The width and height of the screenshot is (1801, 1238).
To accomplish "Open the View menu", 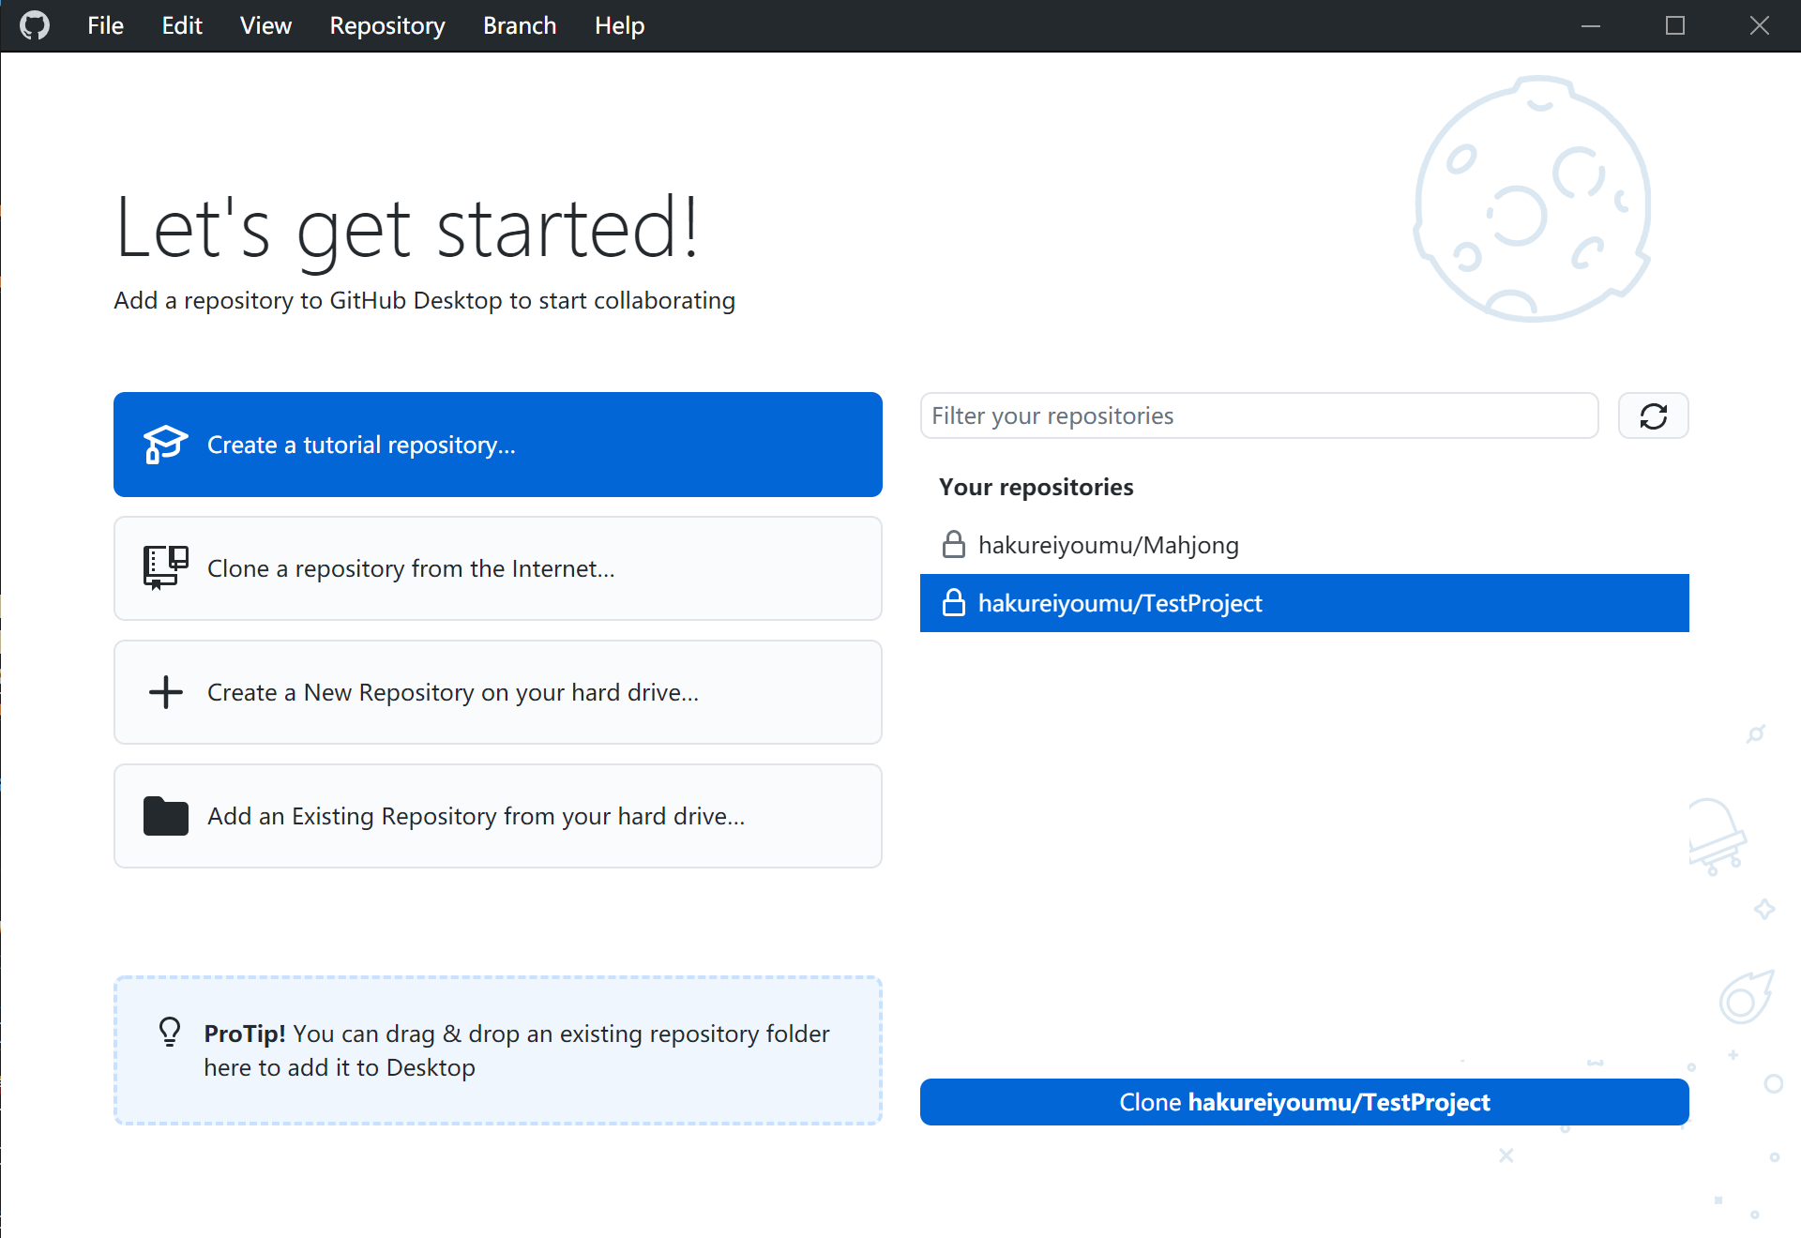I will (265, 25).
